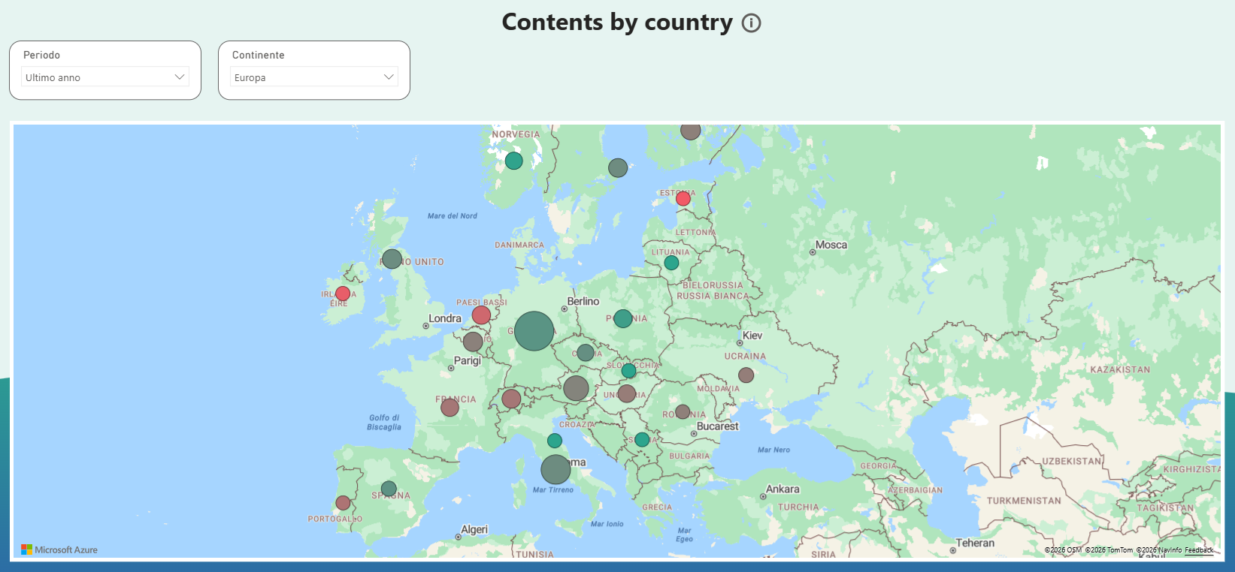Click the Contents by country title
This screenshot has width=1235, height=572.
click(x=617, y=23)
